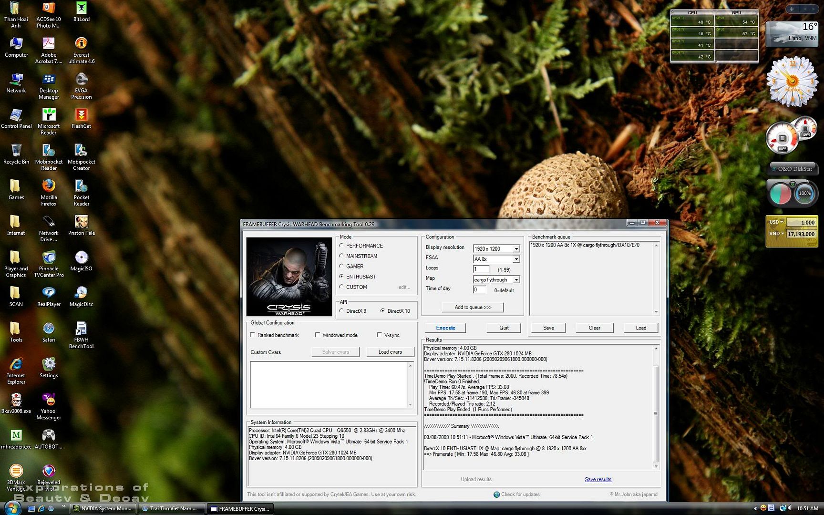Click the system clock 10:51 AM
The image size is (824, 515).
pos(807,508)
